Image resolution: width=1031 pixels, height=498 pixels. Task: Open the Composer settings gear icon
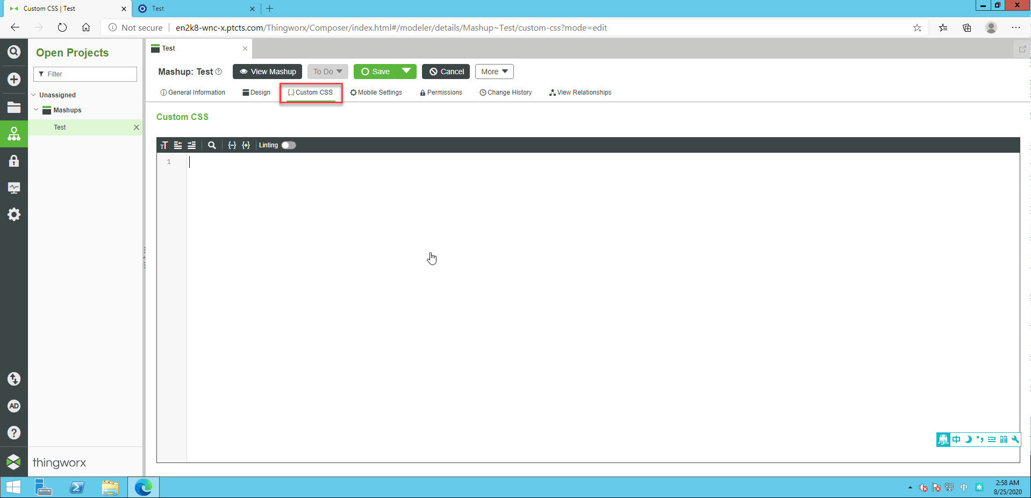[x=13, y=215]
